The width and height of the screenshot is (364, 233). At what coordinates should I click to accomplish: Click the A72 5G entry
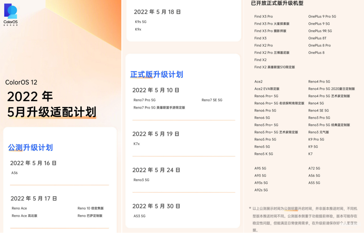click(314, 168)
